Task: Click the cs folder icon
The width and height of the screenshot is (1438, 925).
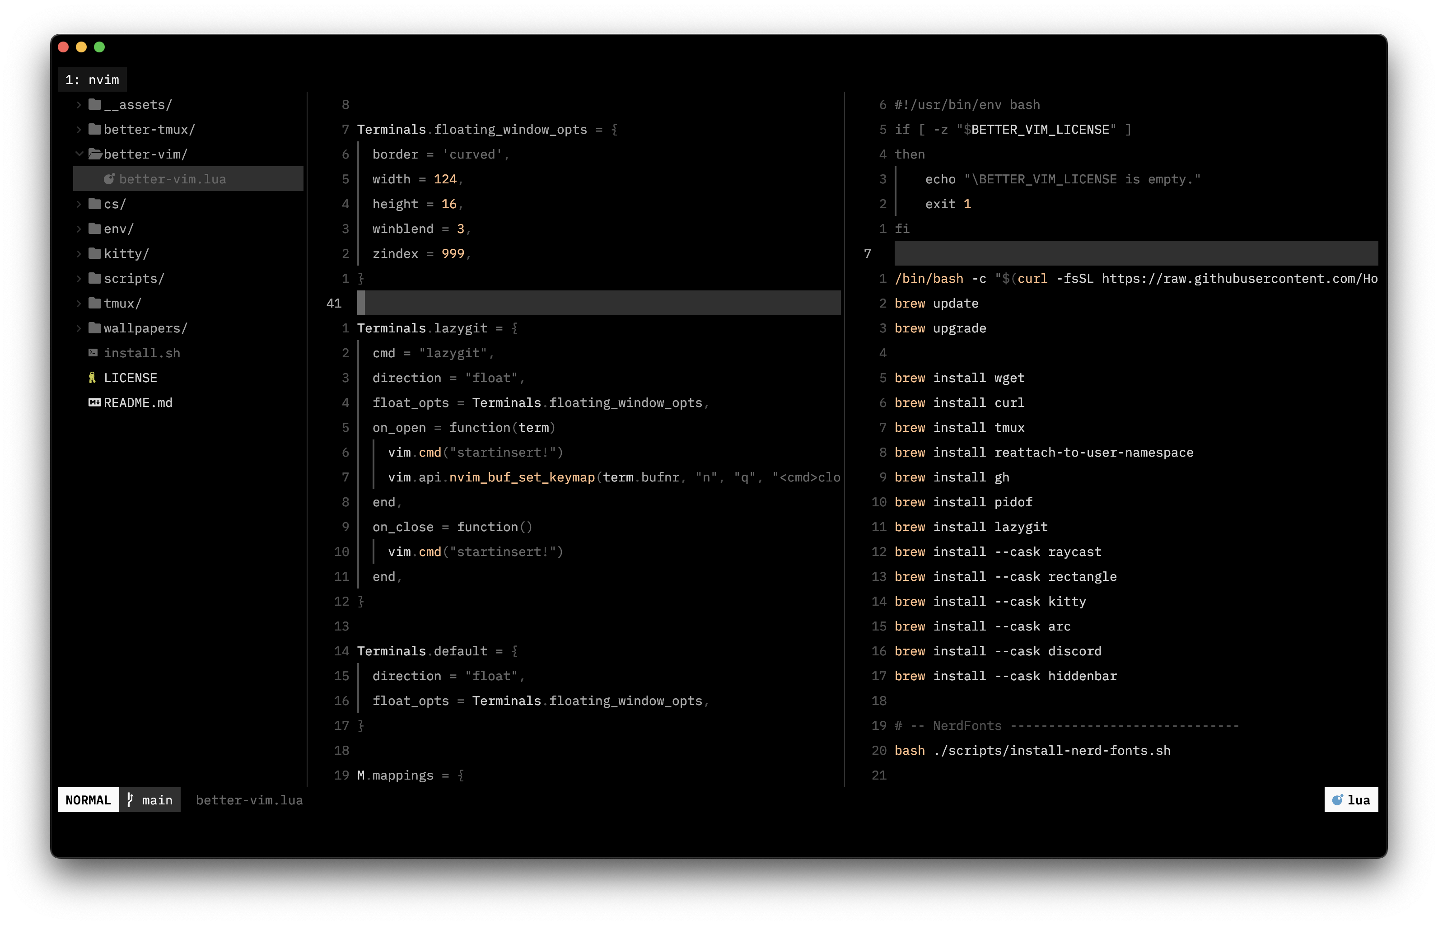Action: coord(94,204)
